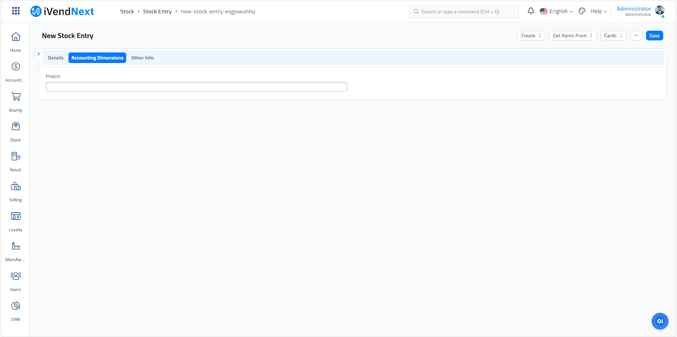This screenshot has width=677, height=337.
Task: Expand the collapsed side panel chevron
Action: click(x=39, y=54)
